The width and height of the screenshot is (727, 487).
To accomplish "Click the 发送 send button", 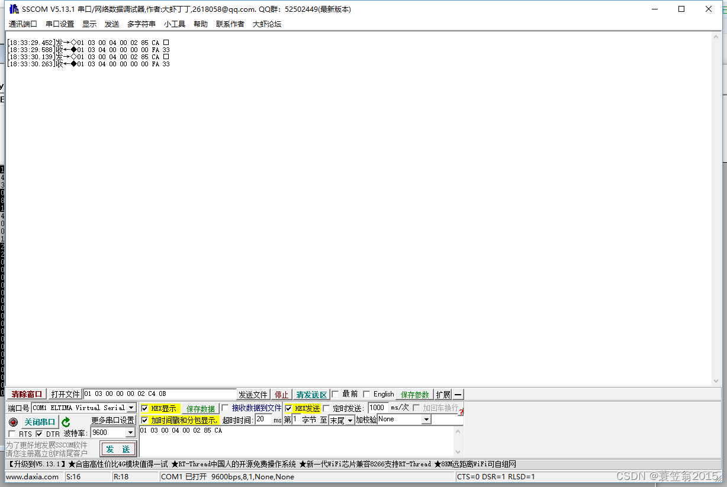I will pyautogui.click(x=118, y=449).
